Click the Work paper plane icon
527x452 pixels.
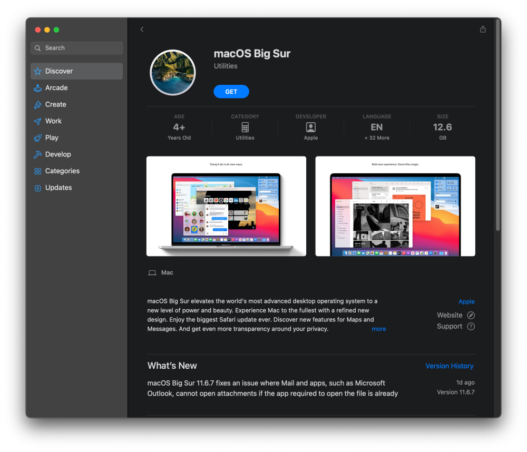[37, 121]
